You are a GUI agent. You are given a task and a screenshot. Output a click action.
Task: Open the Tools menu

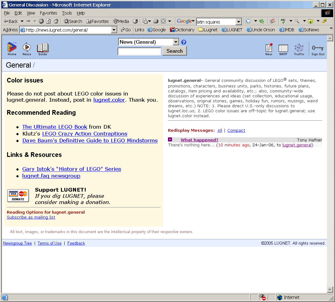coord(67,13)
